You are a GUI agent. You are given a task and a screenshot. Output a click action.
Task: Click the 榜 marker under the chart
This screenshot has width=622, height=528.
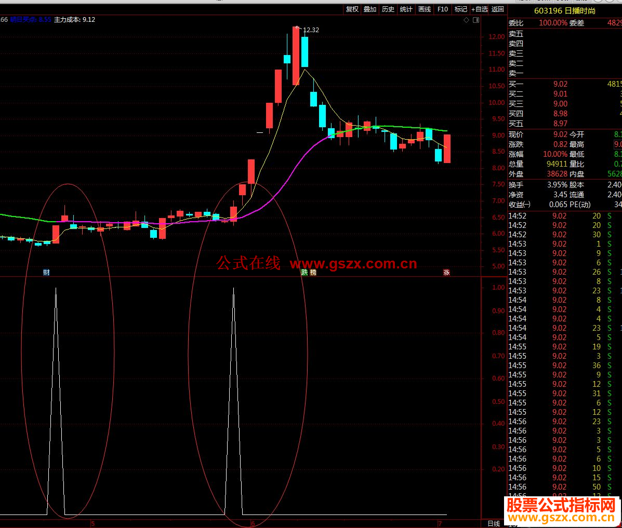(x=313, y=273)
